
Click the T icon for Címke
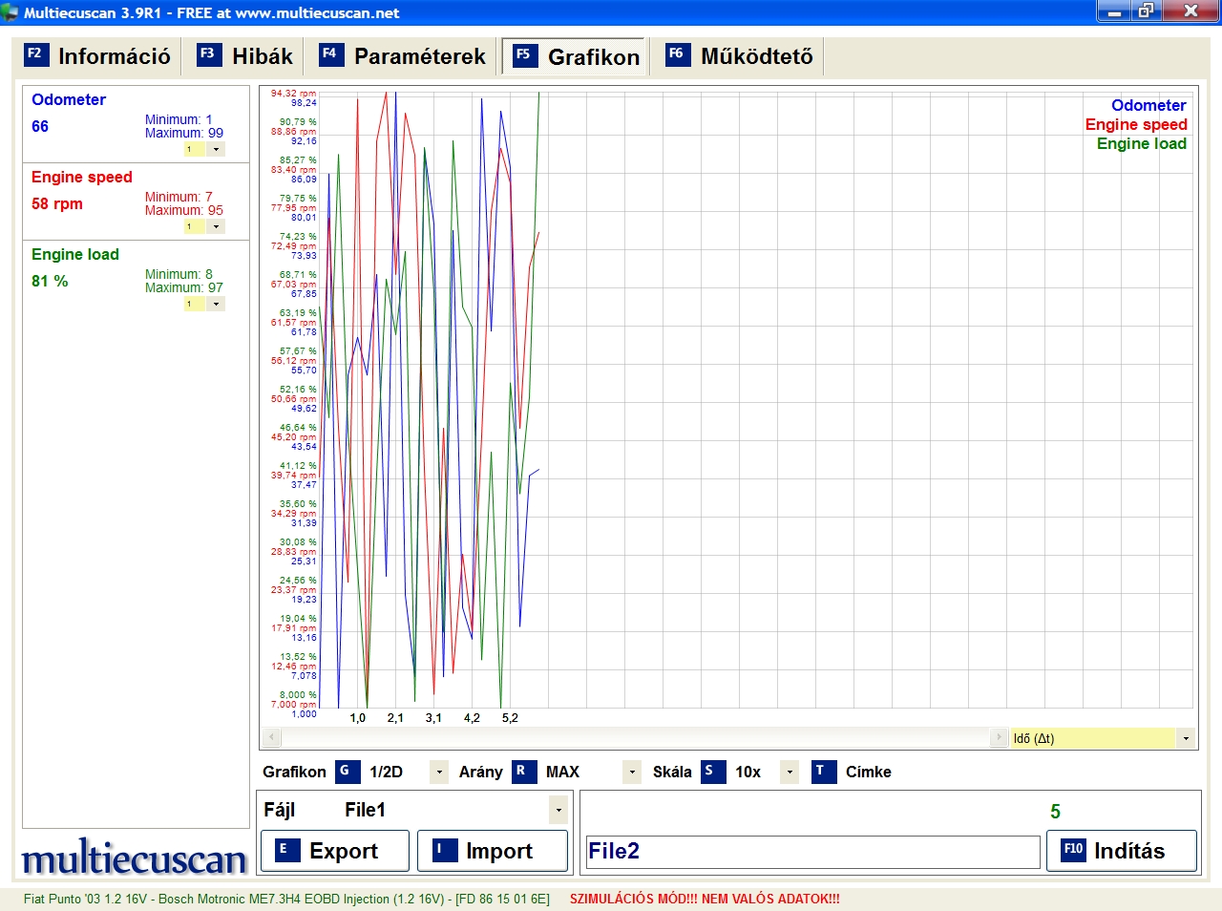(x=824, y=772)
